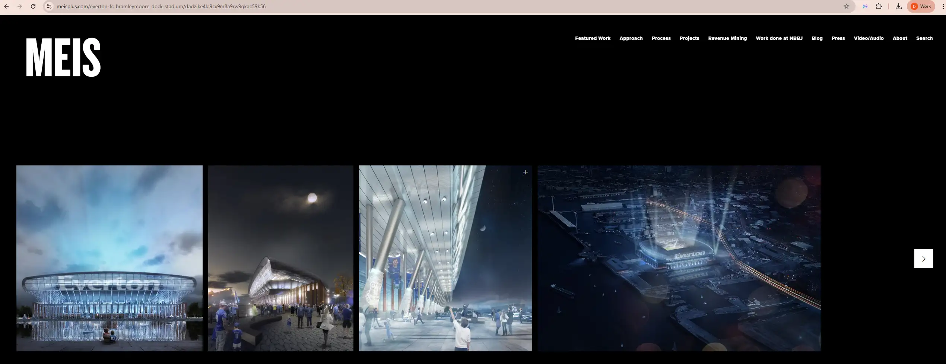Open the Blog link
Image resolution: width=946 pixels, height=364 pixels.
(x=817, y=38)
